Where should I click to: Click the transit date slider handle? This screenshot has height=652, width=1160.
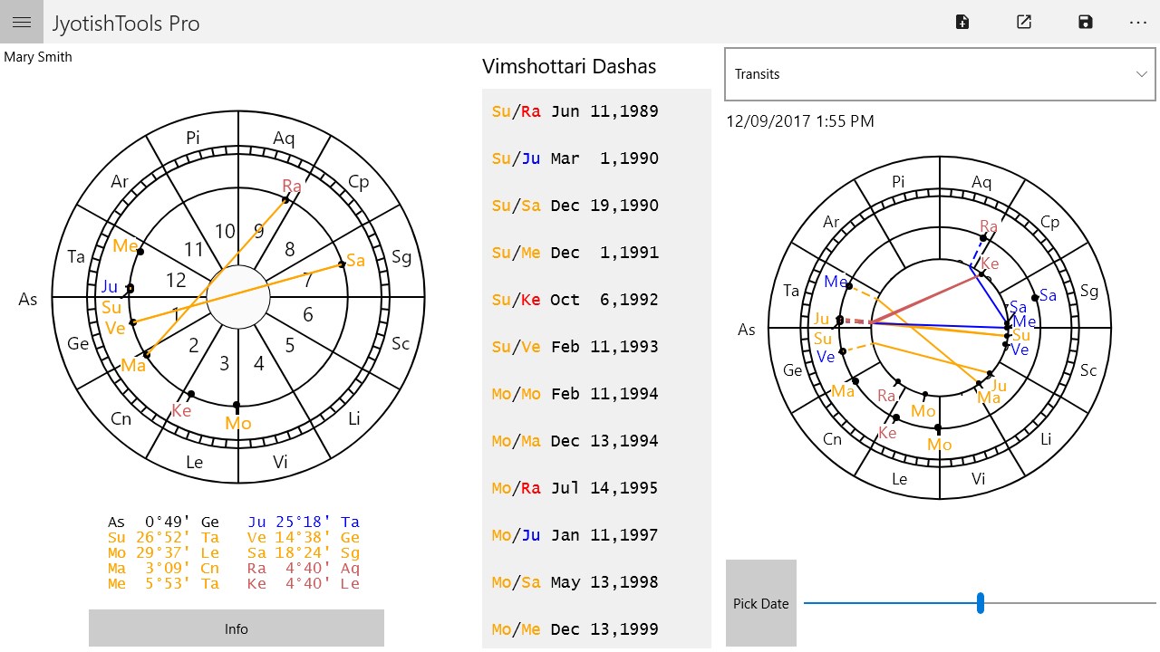[x=981, y=603]
